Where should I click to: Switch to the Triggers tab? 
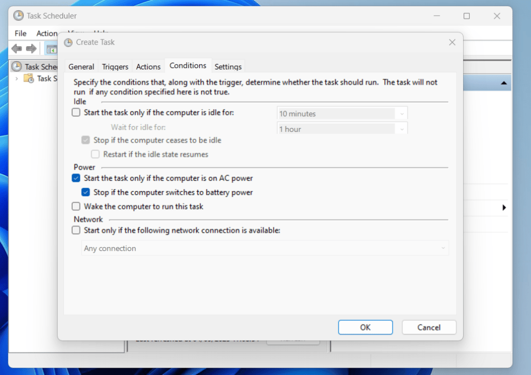tap(115, 66)
